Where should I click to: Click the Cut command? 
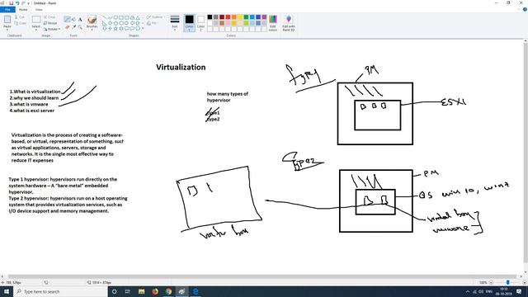(x=20, y=16)
